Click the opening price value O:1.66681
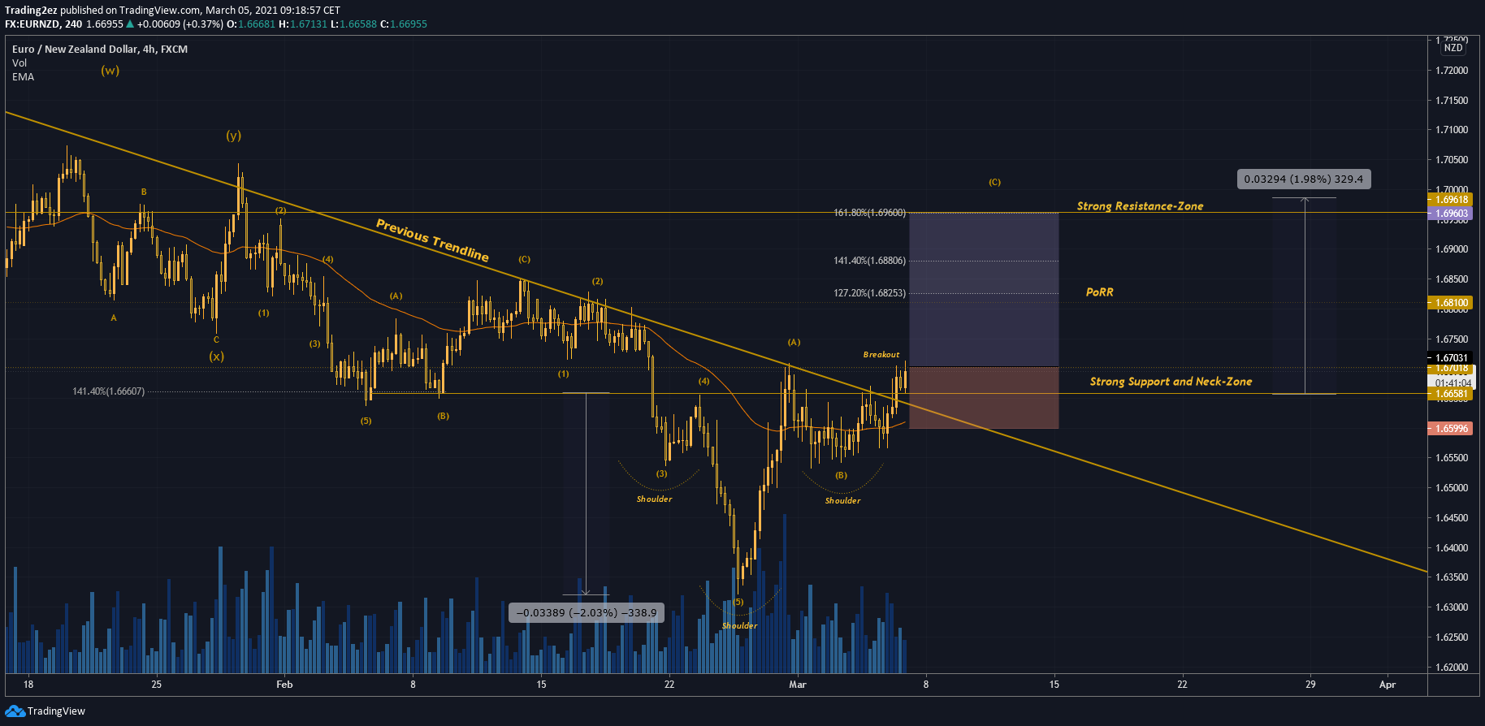This screenshot has height=726, width=1485. click(x=250, y=24)
